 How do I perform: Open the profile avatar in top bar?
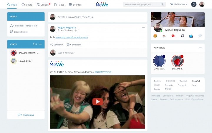click(x=202, y=4)
